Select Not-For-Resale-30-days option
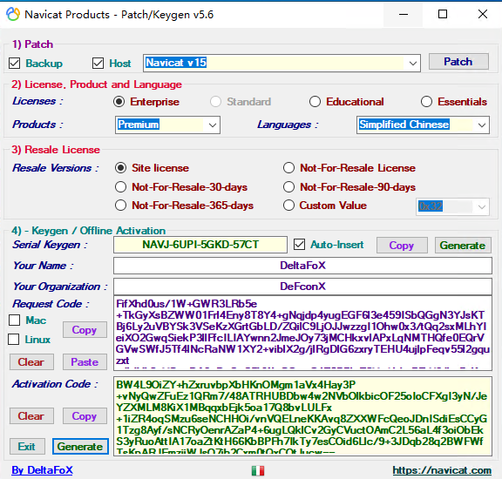The height and width of the screenshot is (479, 502). pos(120,187)
